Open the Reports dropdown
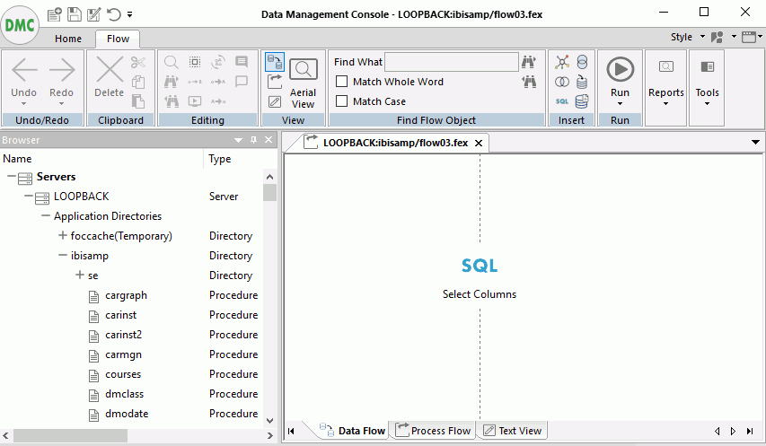Viewport: 766px width, 446px height. (665, 103)
